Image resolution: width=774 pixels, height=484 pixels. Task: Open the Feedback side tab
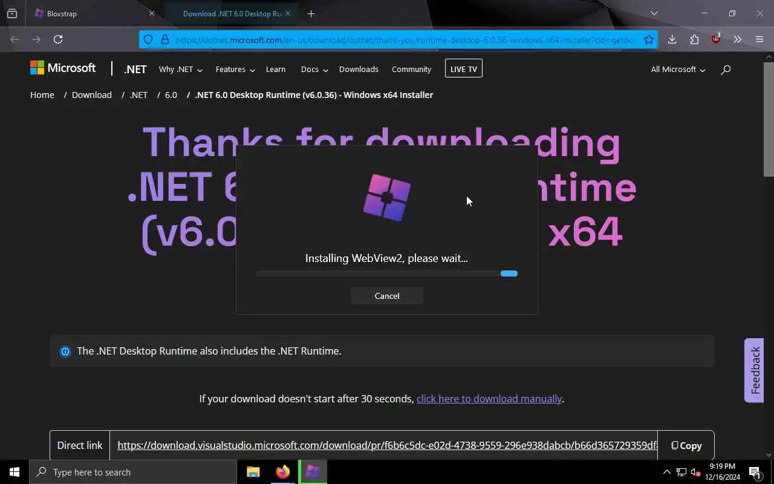[x=754, y=370]
